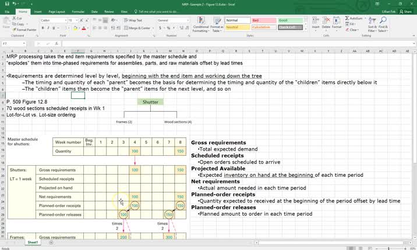Open the General number format dropdown

point(188,20)
